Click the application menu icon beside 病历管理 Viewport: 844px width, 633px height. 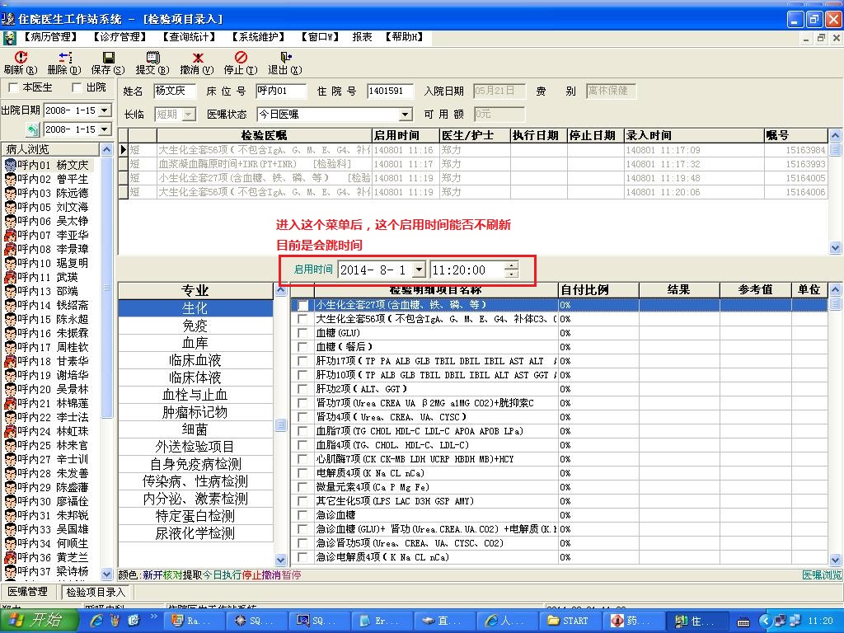(x=9, y=38)
